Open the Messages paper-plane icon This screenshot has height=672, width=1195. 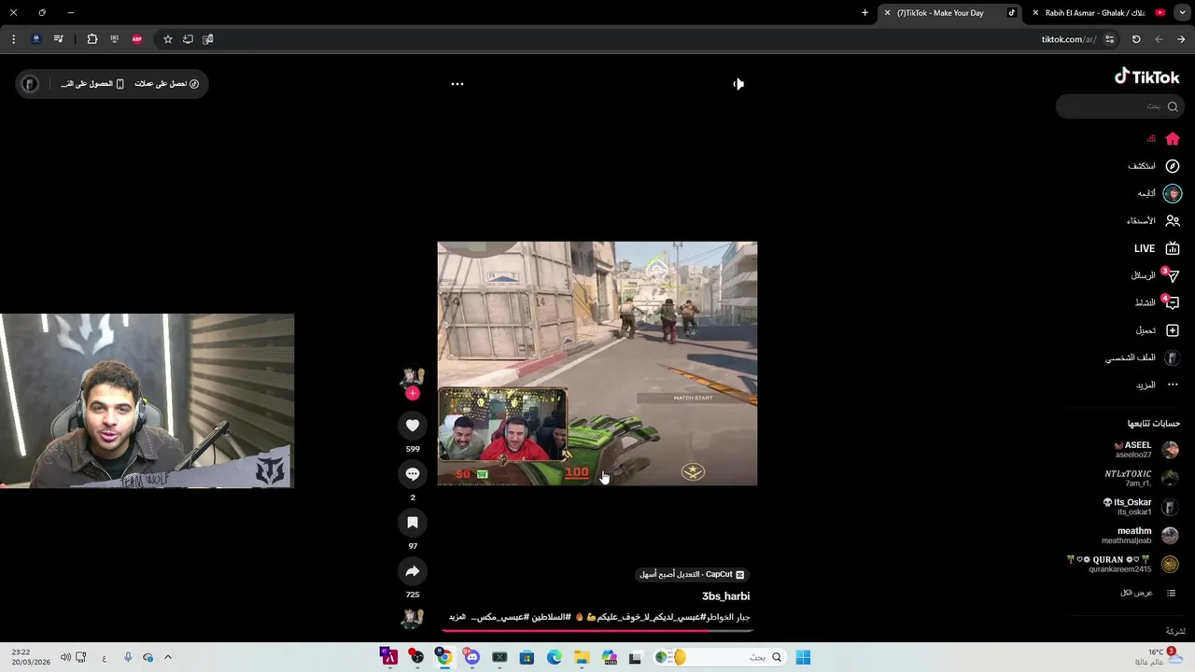(1173, 275)
